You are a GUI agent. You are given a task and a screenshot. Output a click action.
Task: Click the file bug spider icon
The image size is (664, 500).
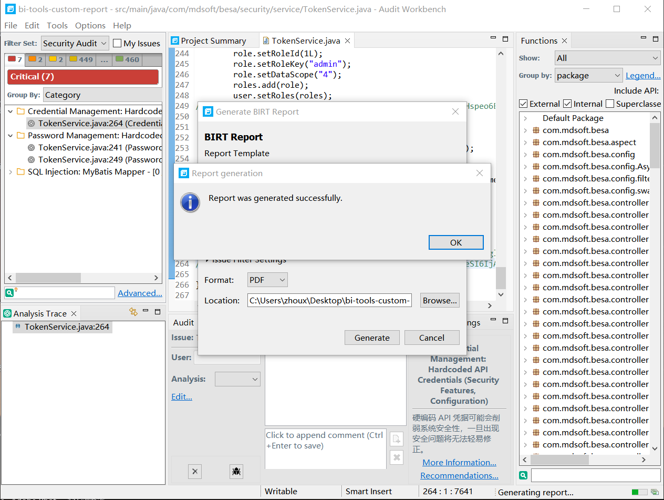tap(236, 472)
